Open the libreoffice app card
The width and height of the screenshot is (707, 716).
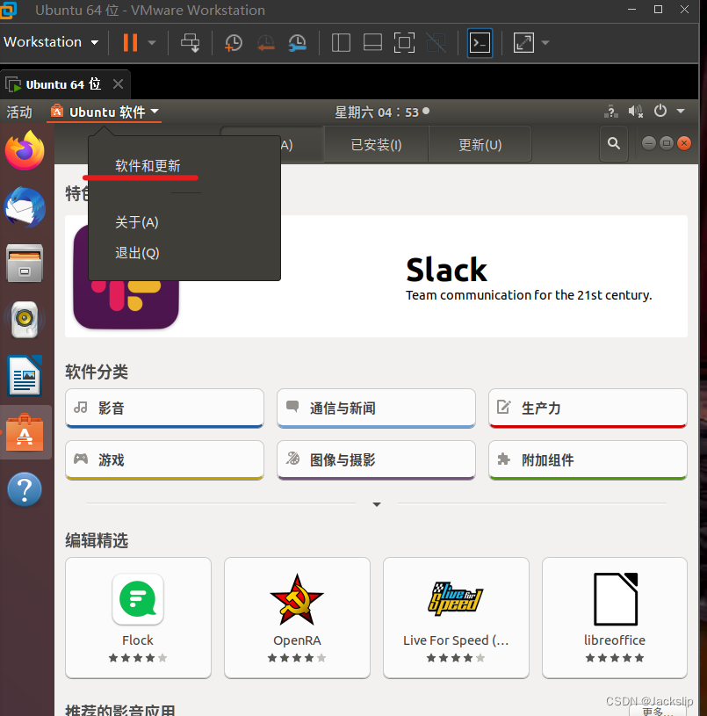(615, 618)
